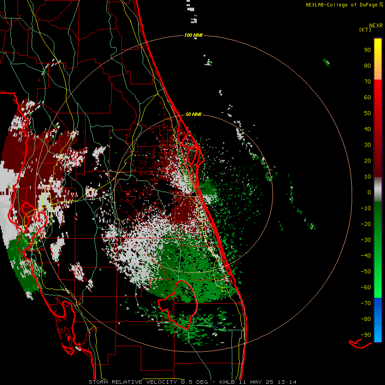Click the 30 knot scale value
Image resolution: width=385 pixels, height=385 pixels.
(x=367, y=145)
